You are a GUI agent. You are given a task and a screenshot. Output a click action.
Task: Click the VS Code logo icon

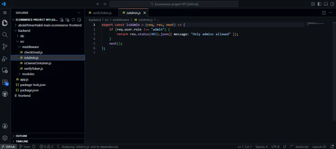(3, 4)
